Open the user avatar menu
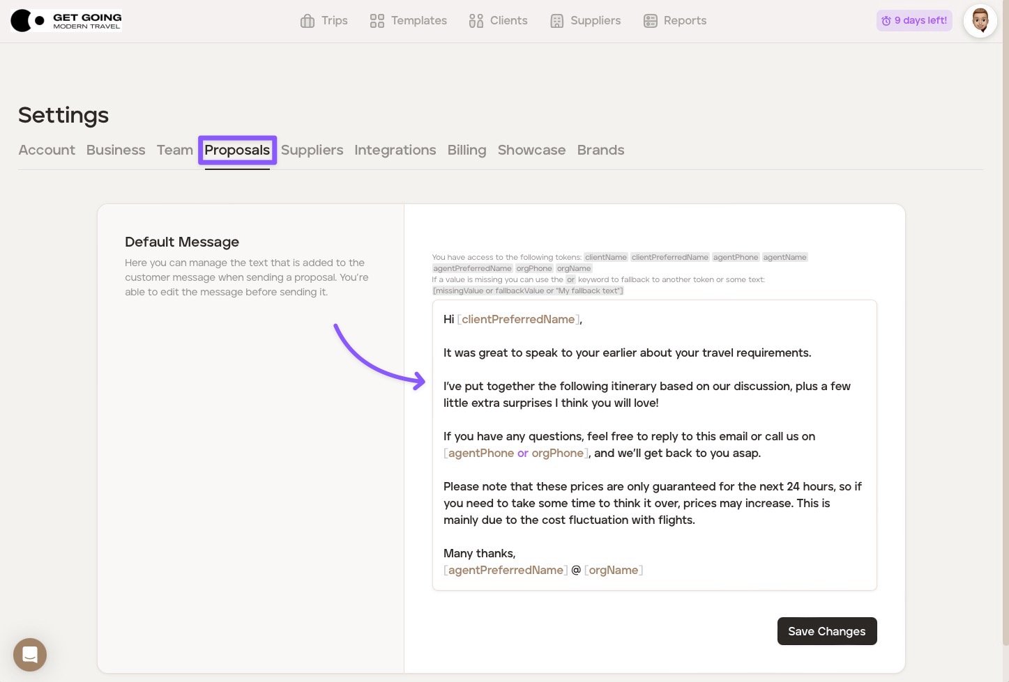The width and height of the screenshot is (1009, 682). [x=980, y=21]
